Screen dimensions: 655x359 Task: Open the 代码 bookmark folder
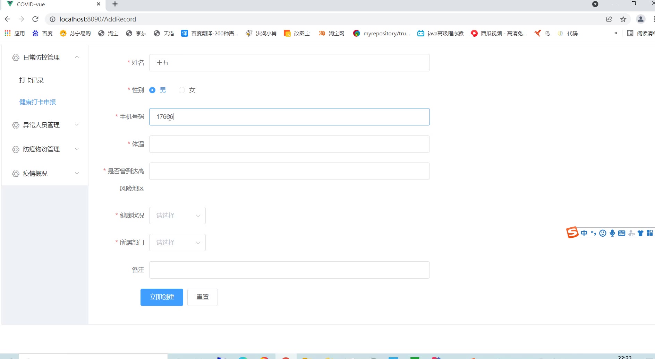[568, 33]
